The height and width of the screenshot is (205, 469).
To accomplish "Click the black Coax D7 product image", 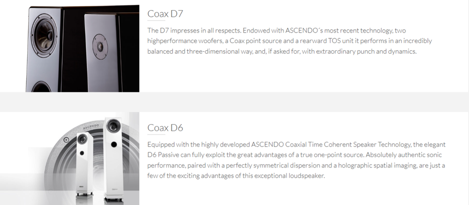I will (82, 48).
